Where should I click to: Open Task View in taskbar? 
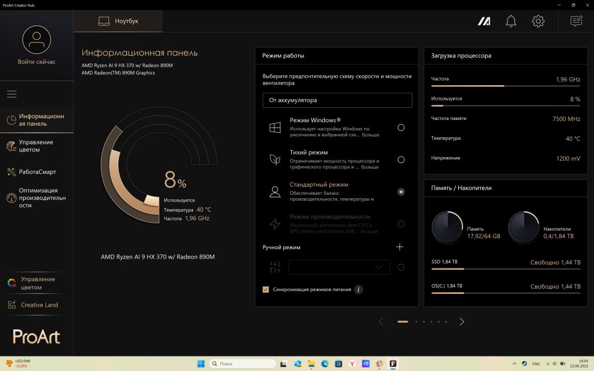click(x=283, y=364)
